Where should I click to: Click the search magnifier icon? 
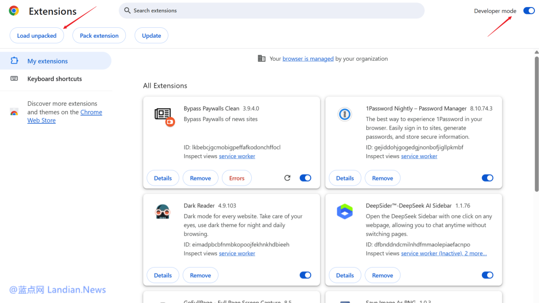(127, 11)
